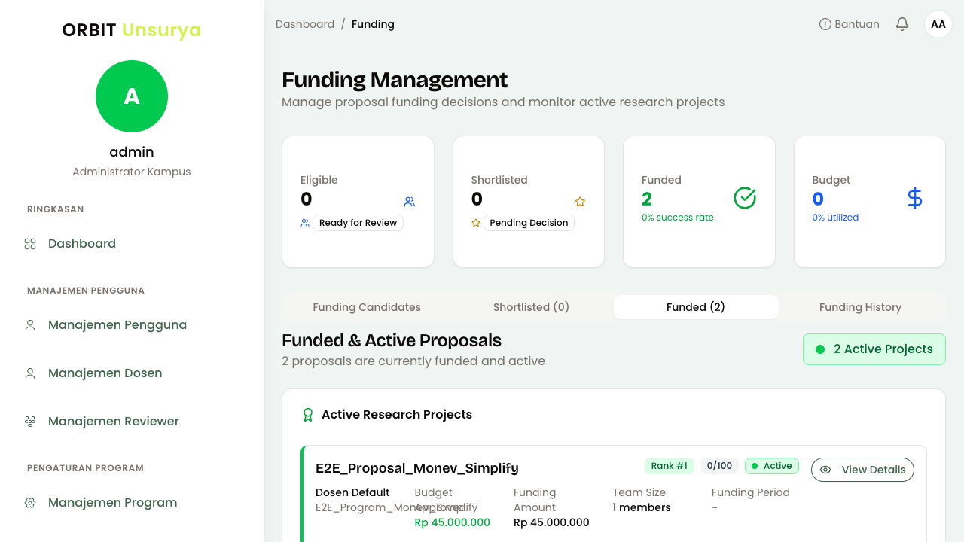This screenshot has width=964, height=542.
Task: Click the black Rp 45.000.000 funding amount
Action: pos(551,522)
